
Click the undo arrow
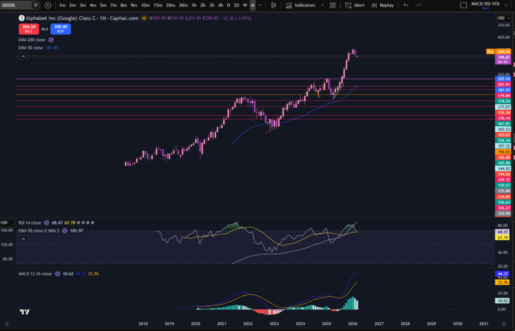point(406,5)
